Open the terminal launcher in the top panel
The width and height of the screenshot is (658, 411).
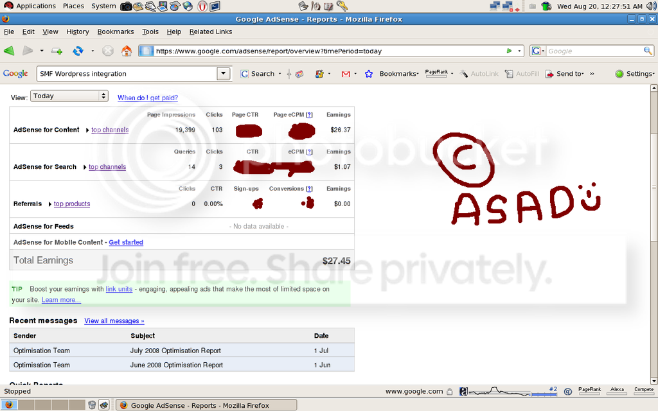[215, 6]
